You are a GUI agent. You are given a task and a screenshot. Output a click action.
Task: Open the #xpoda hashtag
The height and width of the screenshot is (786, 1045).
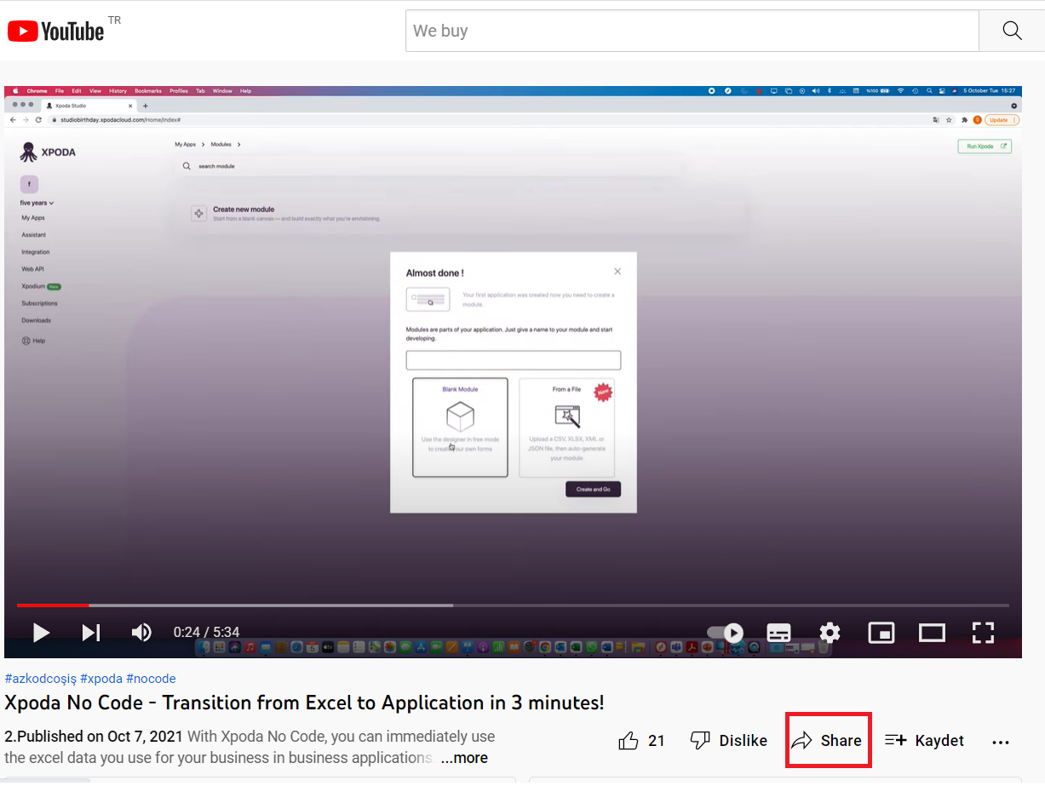pos(101,679)
